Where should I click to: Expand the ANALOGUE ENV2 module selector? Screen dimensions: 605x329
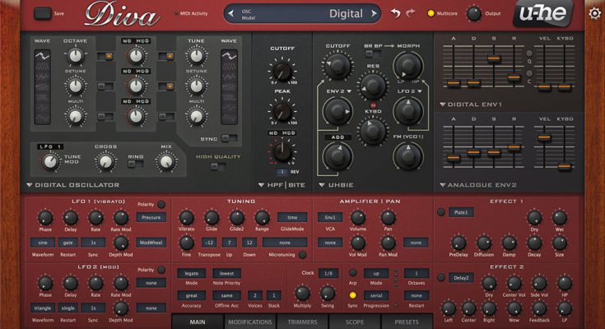(x=443, y=185)
